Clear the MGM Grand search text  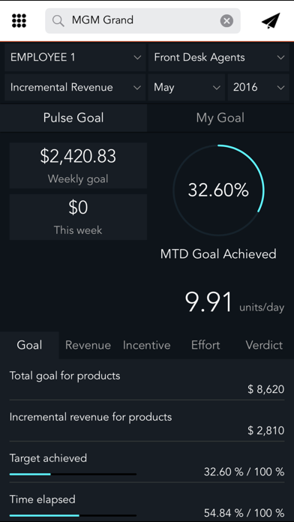(x=226, y=21)
